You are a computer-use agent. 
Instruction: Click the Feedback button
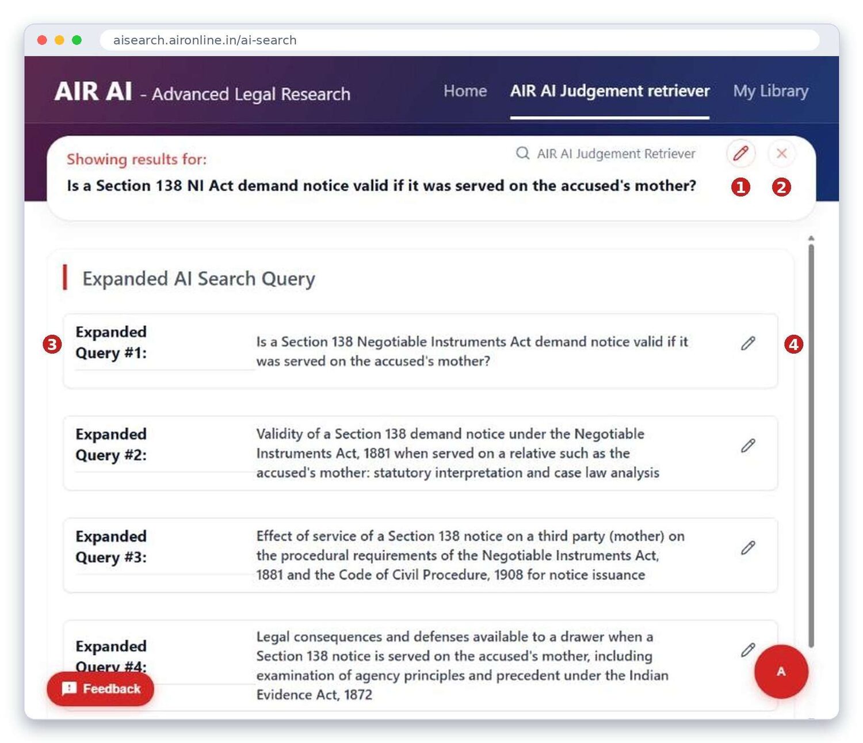tap(101, 688)
